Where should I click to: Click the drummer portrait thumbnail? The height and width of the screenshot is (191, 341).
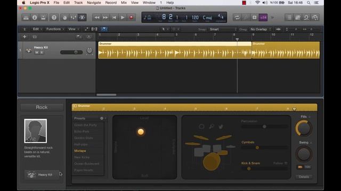36,131
